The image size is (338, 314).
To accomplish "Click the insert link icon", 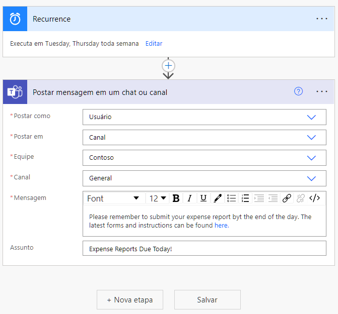I will coord(287,198).
